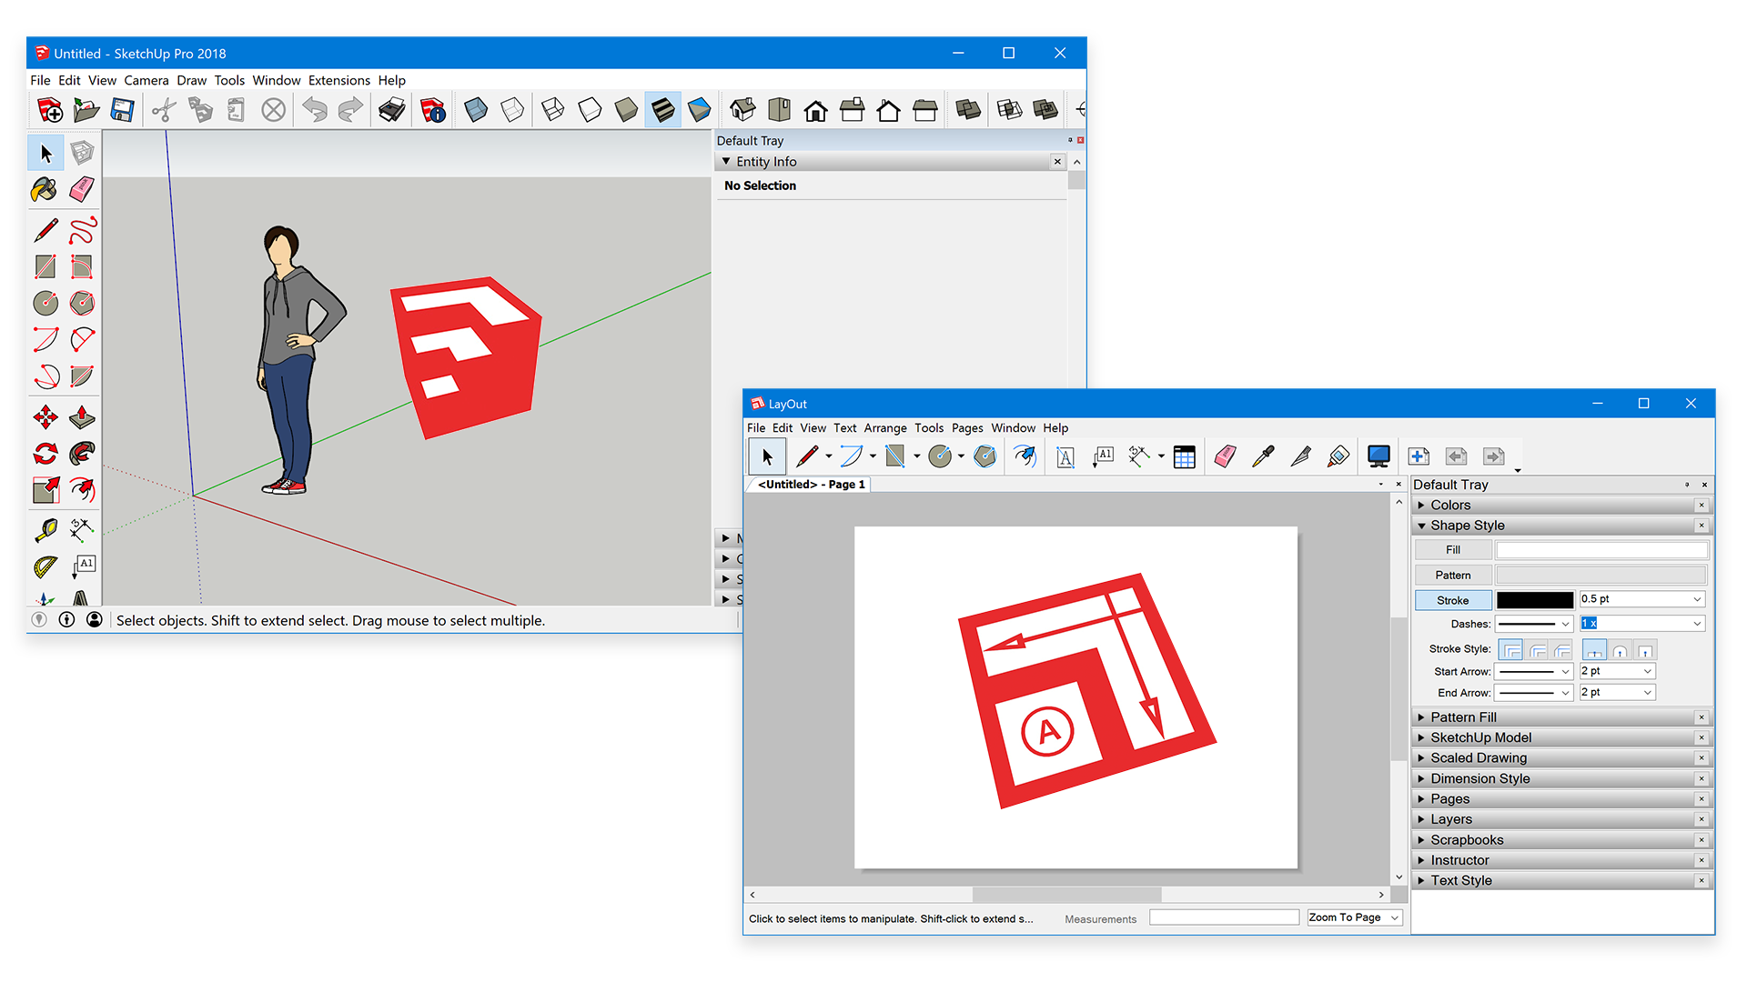Open the Arrange menu in LayOut
The width and height of the screenshot is (1747, 982).
coord(884,427)
